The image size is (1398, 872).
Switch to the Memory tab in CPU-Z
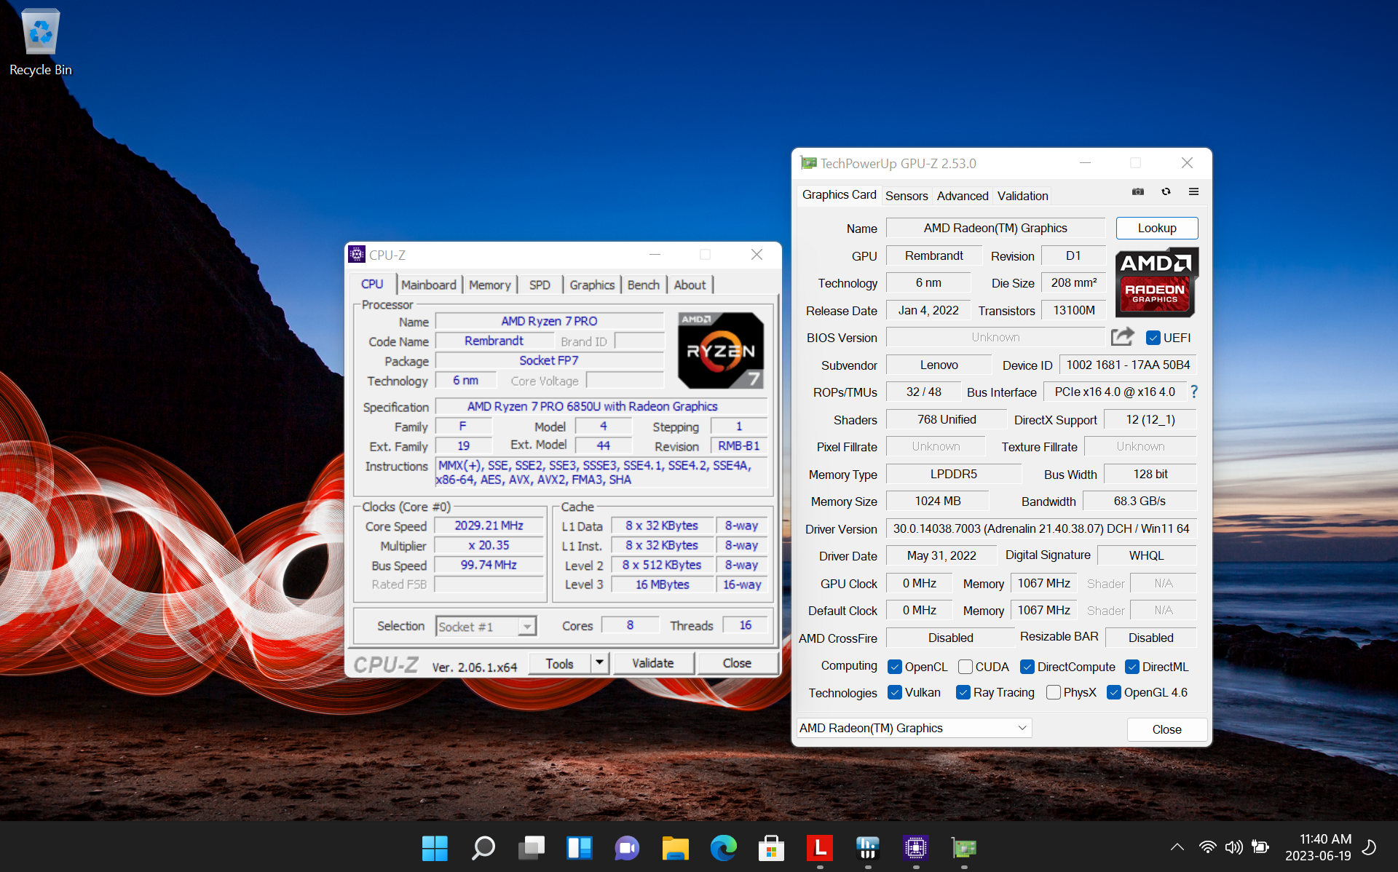coord(490,285)
